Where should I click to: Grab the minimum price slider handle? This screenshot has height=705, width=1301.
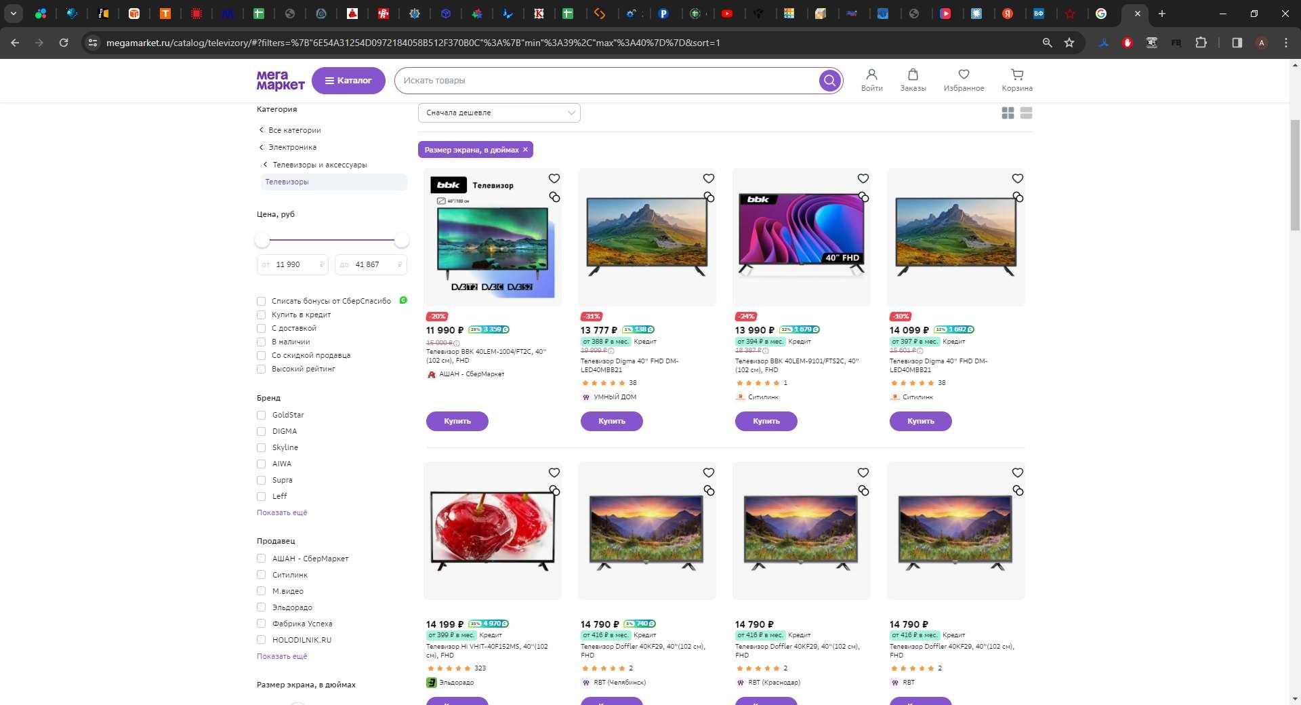[262, 240]
